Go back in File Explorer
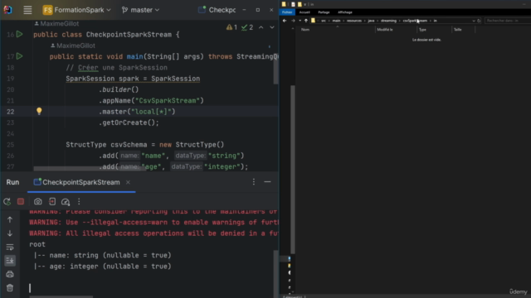 pyautogui.click(x=285, y=21)
